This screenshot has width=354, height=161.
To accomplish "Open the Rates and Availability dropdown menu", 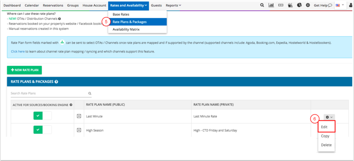I will point(129,5).
